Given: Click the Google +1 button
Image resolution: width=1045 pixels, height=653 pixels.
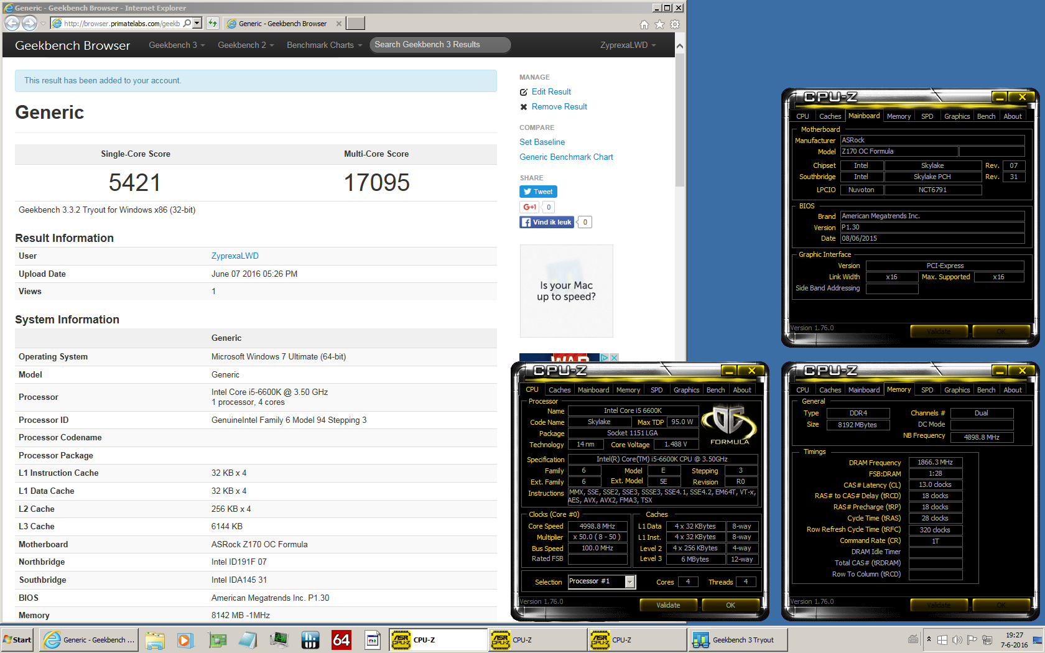Looking at the screenshot, I should click(x=530, y=207).
